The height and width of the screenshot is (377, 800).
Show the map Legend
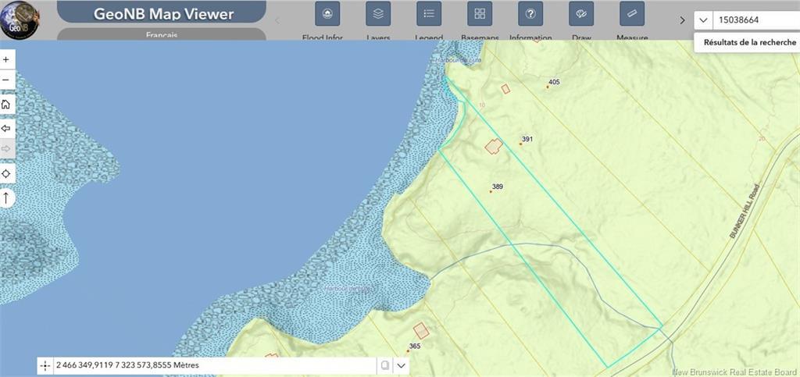tap(429, 14)
